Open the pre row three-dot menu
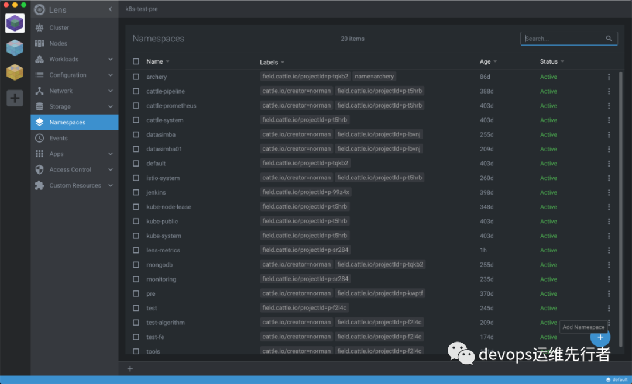The height and width of the screenshot is (384, 632). [x=609, y=294]
